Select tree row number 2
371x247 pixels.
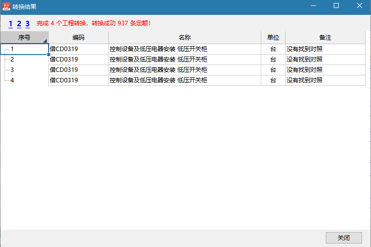click(x=12, y=60)
